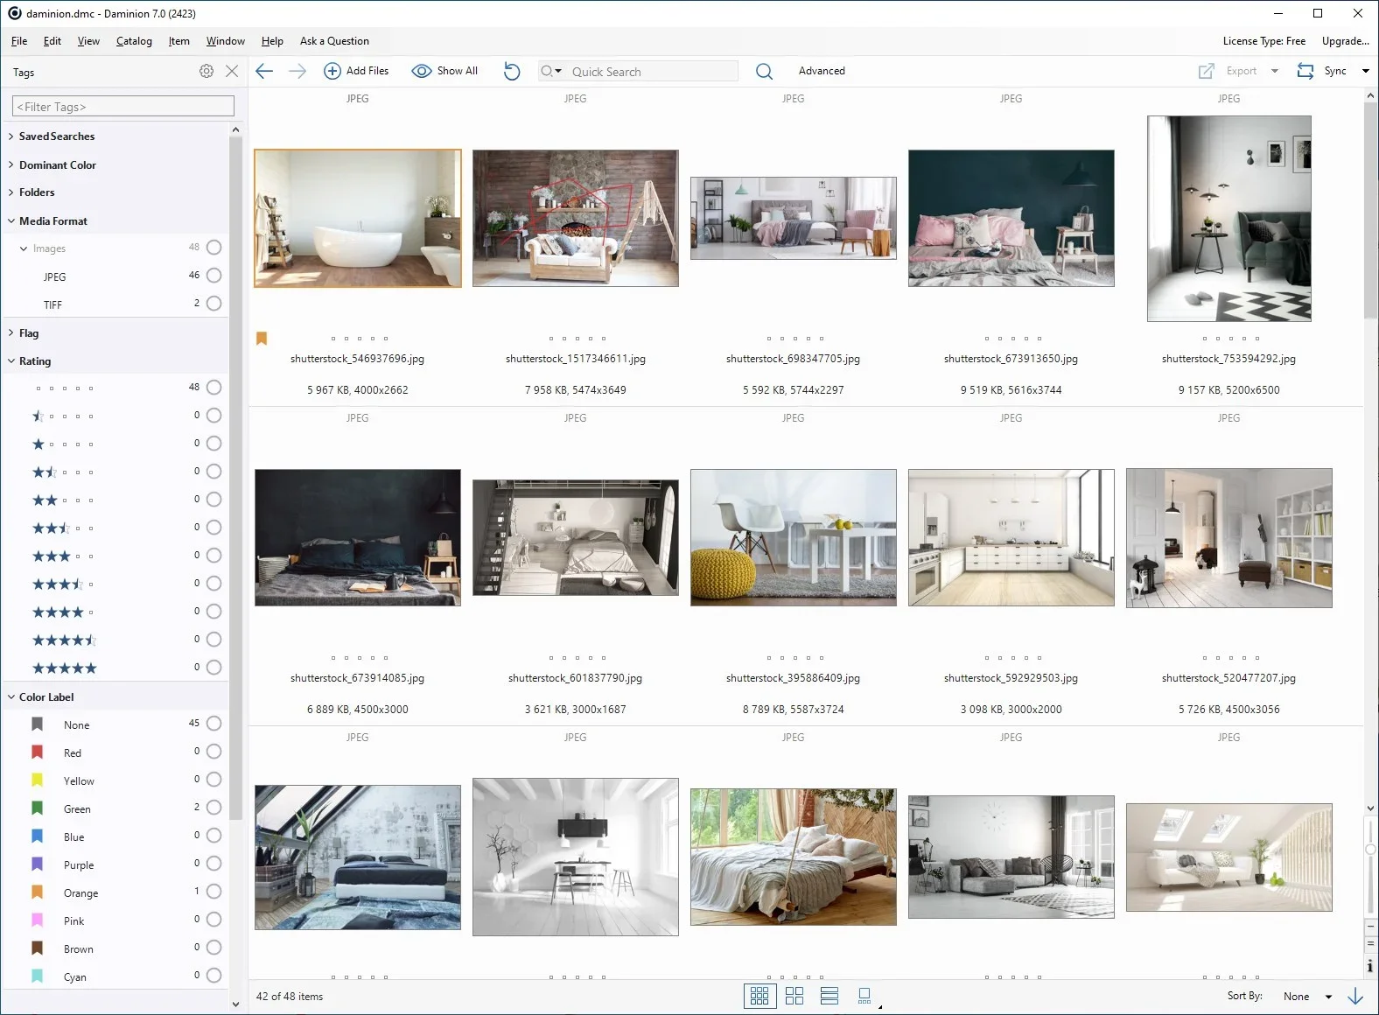The height and width of the screenshot is (1015, 1379).
Task: Select the five-star rating filter circle
Action: point(213,668)
